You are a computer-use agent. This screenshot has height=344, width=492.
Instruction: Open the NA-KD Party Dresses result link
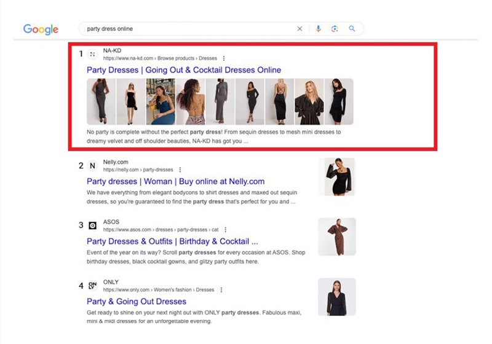pyautogui.click(x=183, y=70)
